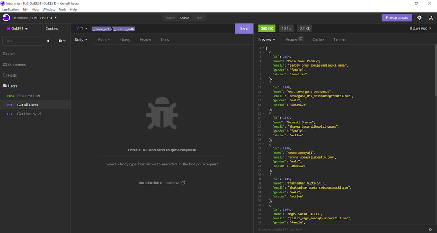Open the Auth type dropdown
Image resolution: width=437 pixels, height=233 pixels.
[104, 40]
